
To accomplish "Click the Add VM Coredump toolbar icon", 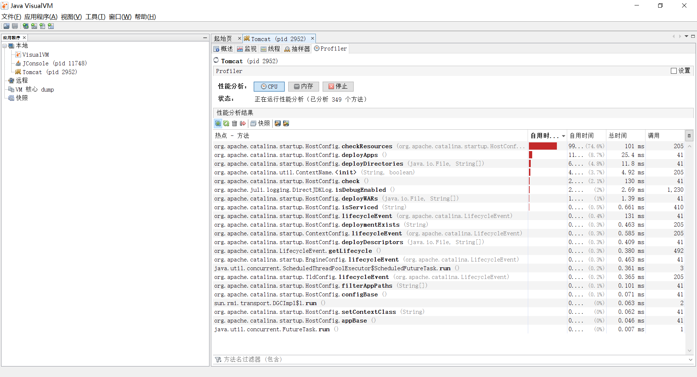I will tap(42, 26).
